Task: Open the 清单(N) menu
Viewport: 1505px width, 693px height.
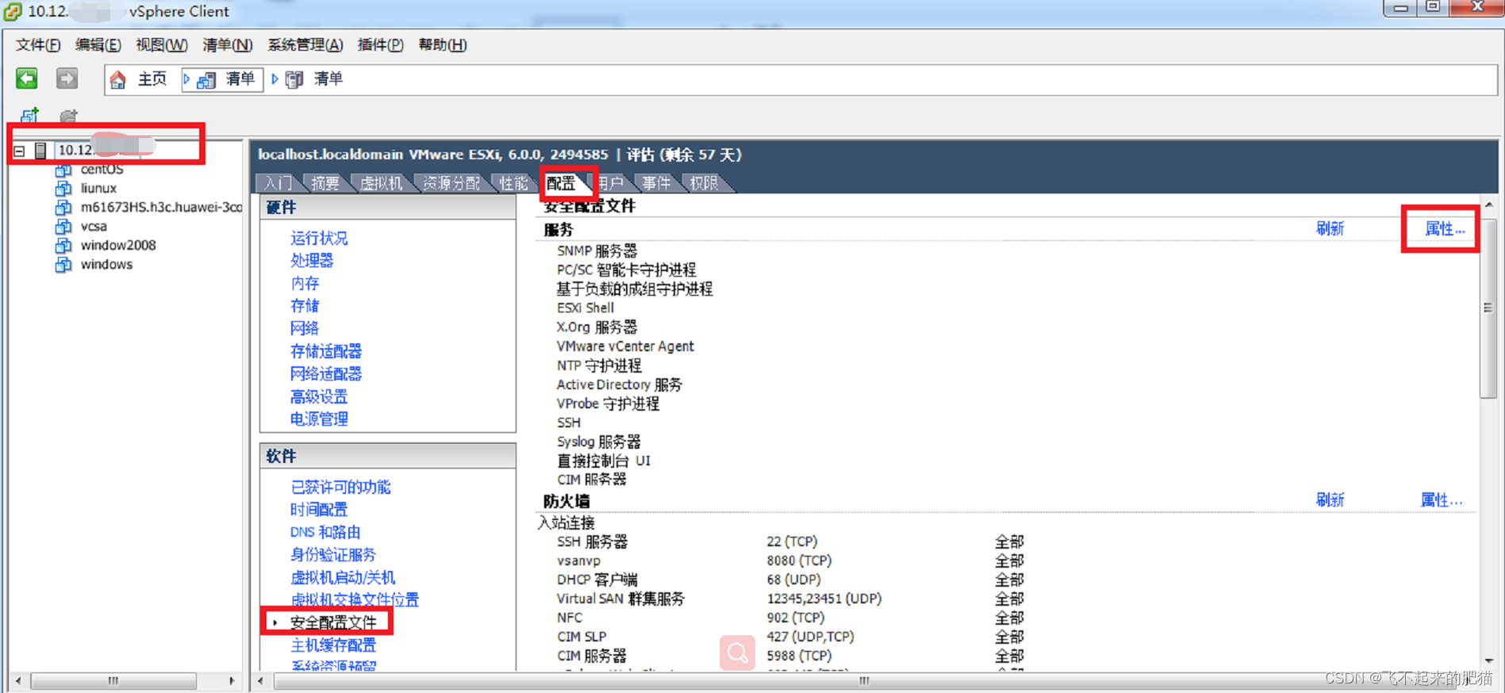Action: (228, 45)
